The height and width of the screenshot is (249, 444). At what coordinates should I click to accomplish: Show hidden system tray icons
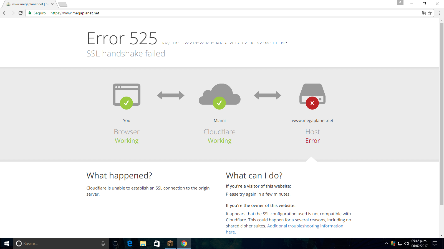pyautogui.click(x=386, y=243)
